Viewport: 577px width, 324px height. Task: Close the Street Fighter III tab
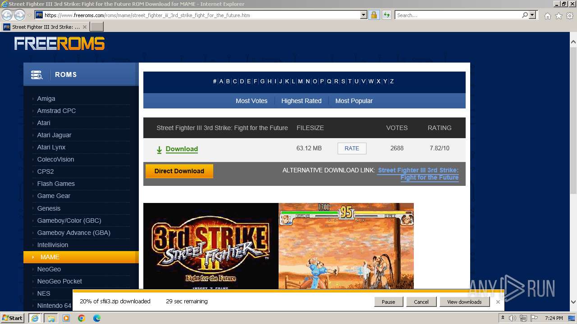pyautogui.click(x=84, y=27)
